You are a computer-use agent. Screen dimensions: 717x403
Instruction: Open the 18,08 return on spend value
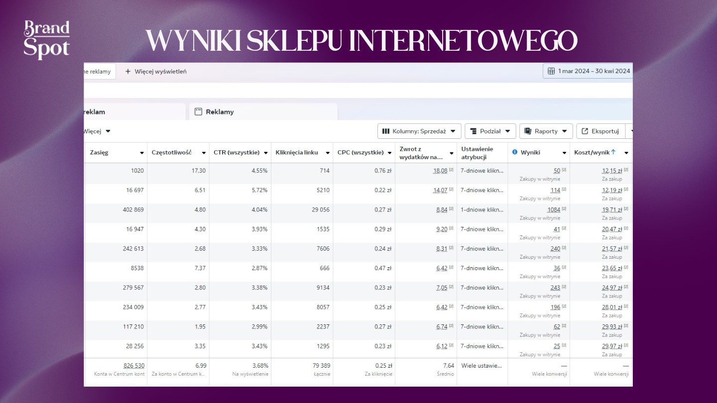click(440, 171)
